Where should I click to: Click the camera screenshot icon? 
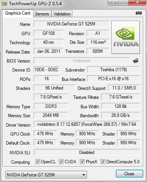pos(139,13)
